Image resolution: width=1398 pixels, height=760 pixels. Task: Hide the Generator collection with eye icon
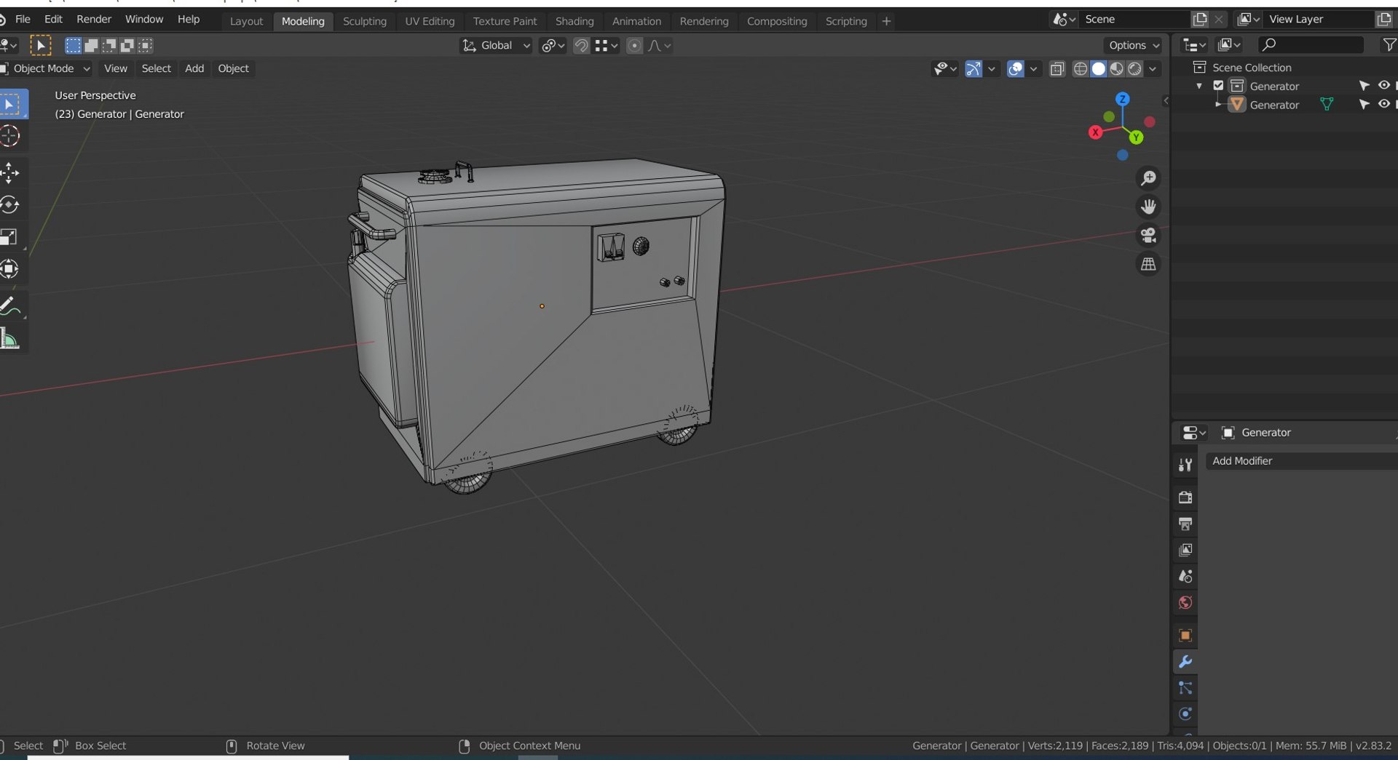[1384, 85]
